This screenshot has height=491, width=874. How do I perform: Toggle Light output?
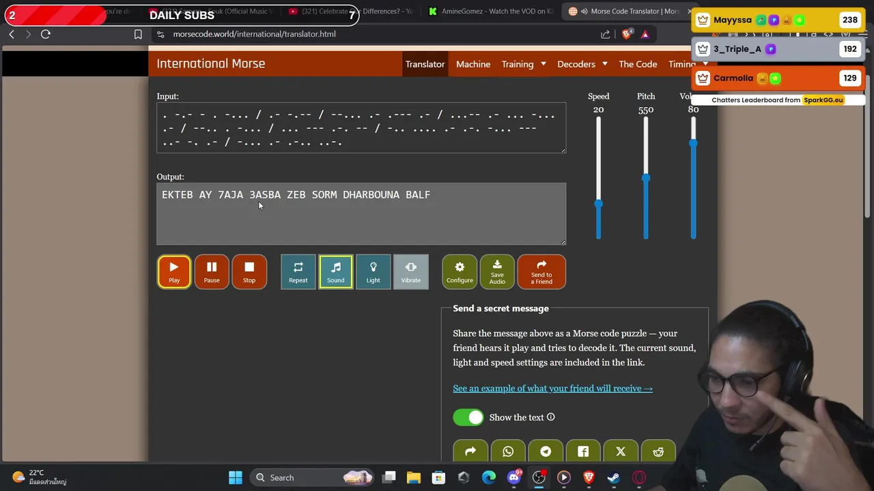[373, 271]
